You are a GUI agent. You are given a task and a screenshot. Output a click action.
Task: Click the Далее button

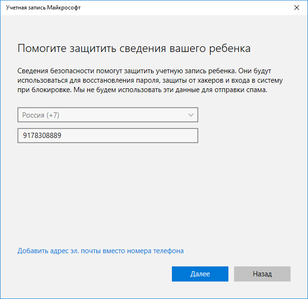click(x=200, y=274)
